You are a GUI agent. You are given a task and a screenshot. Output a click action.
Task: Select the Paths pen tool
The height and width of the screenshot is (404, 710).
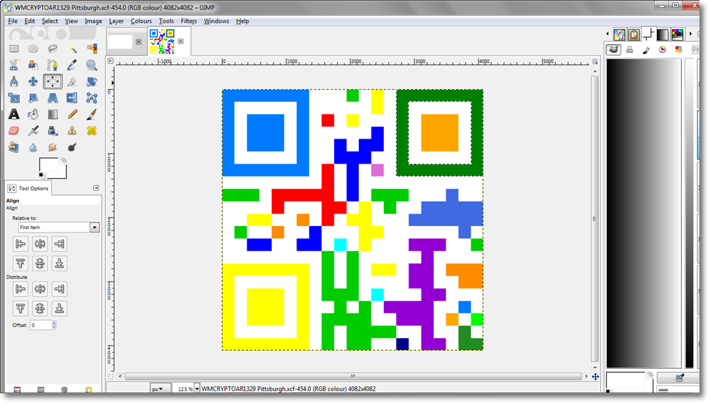53,65
